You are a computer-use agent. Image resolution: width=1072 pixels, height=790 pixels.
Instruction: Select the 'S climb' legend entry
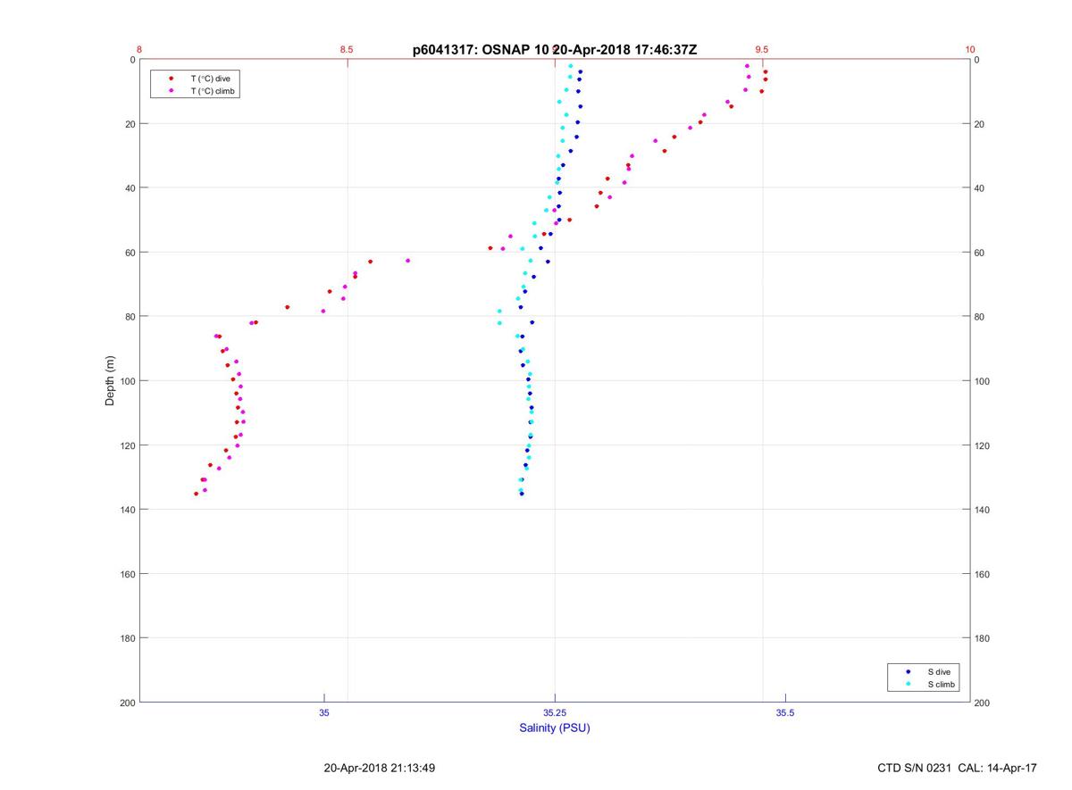[x=942, y=684]
